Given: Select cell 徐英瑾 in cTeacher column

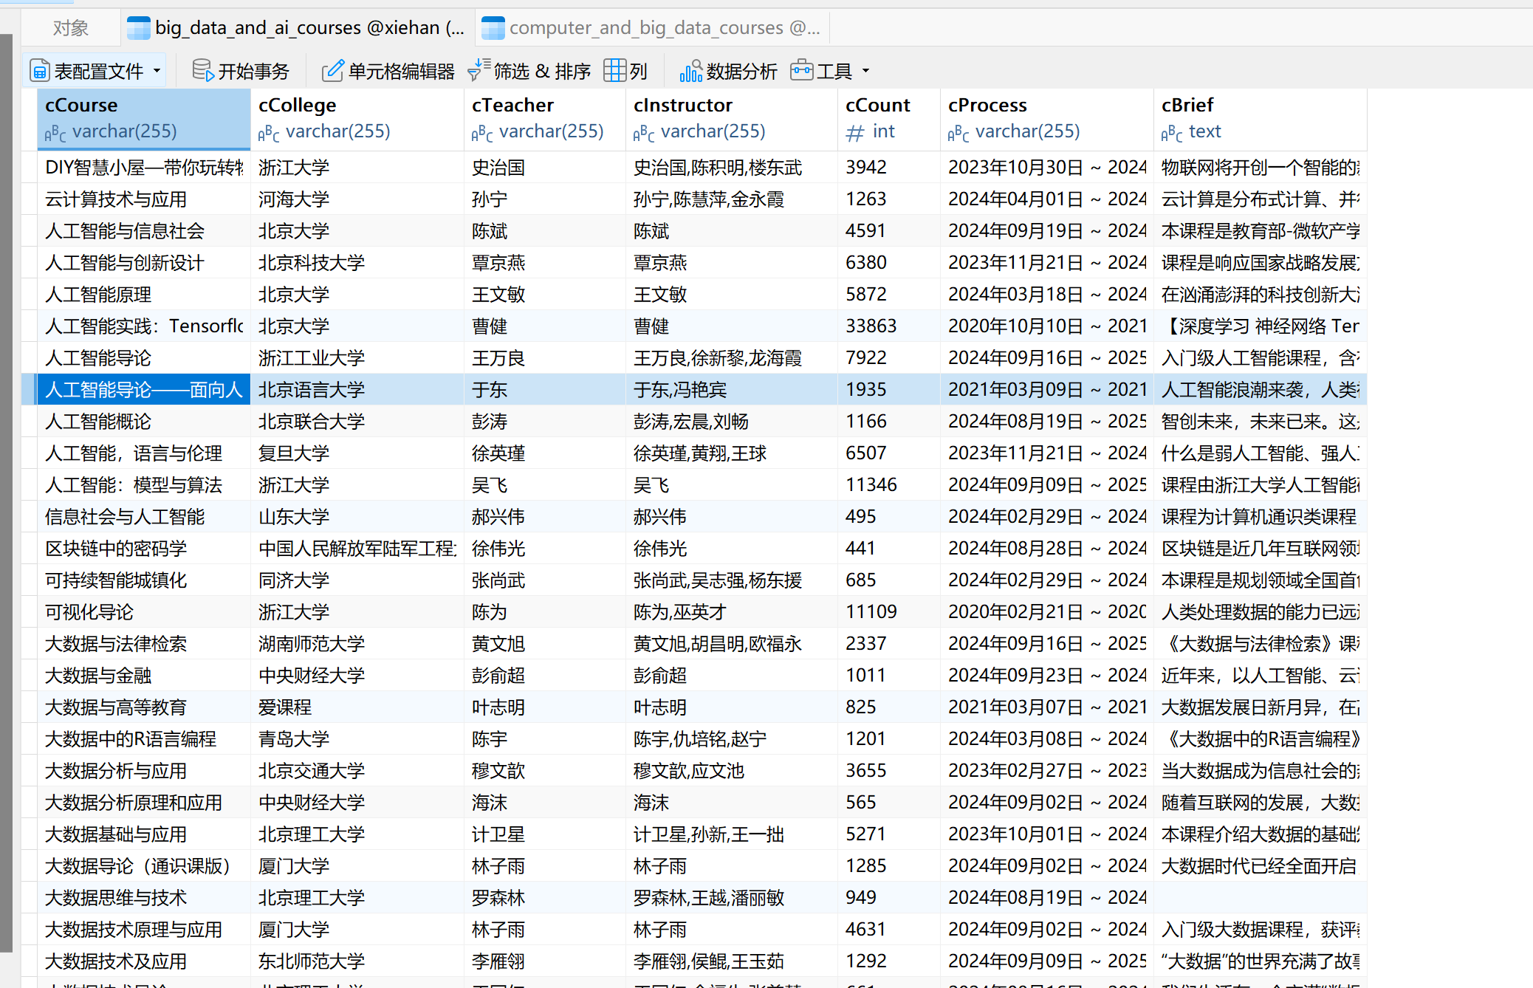Looking at the screenshot, I should 545,453.
